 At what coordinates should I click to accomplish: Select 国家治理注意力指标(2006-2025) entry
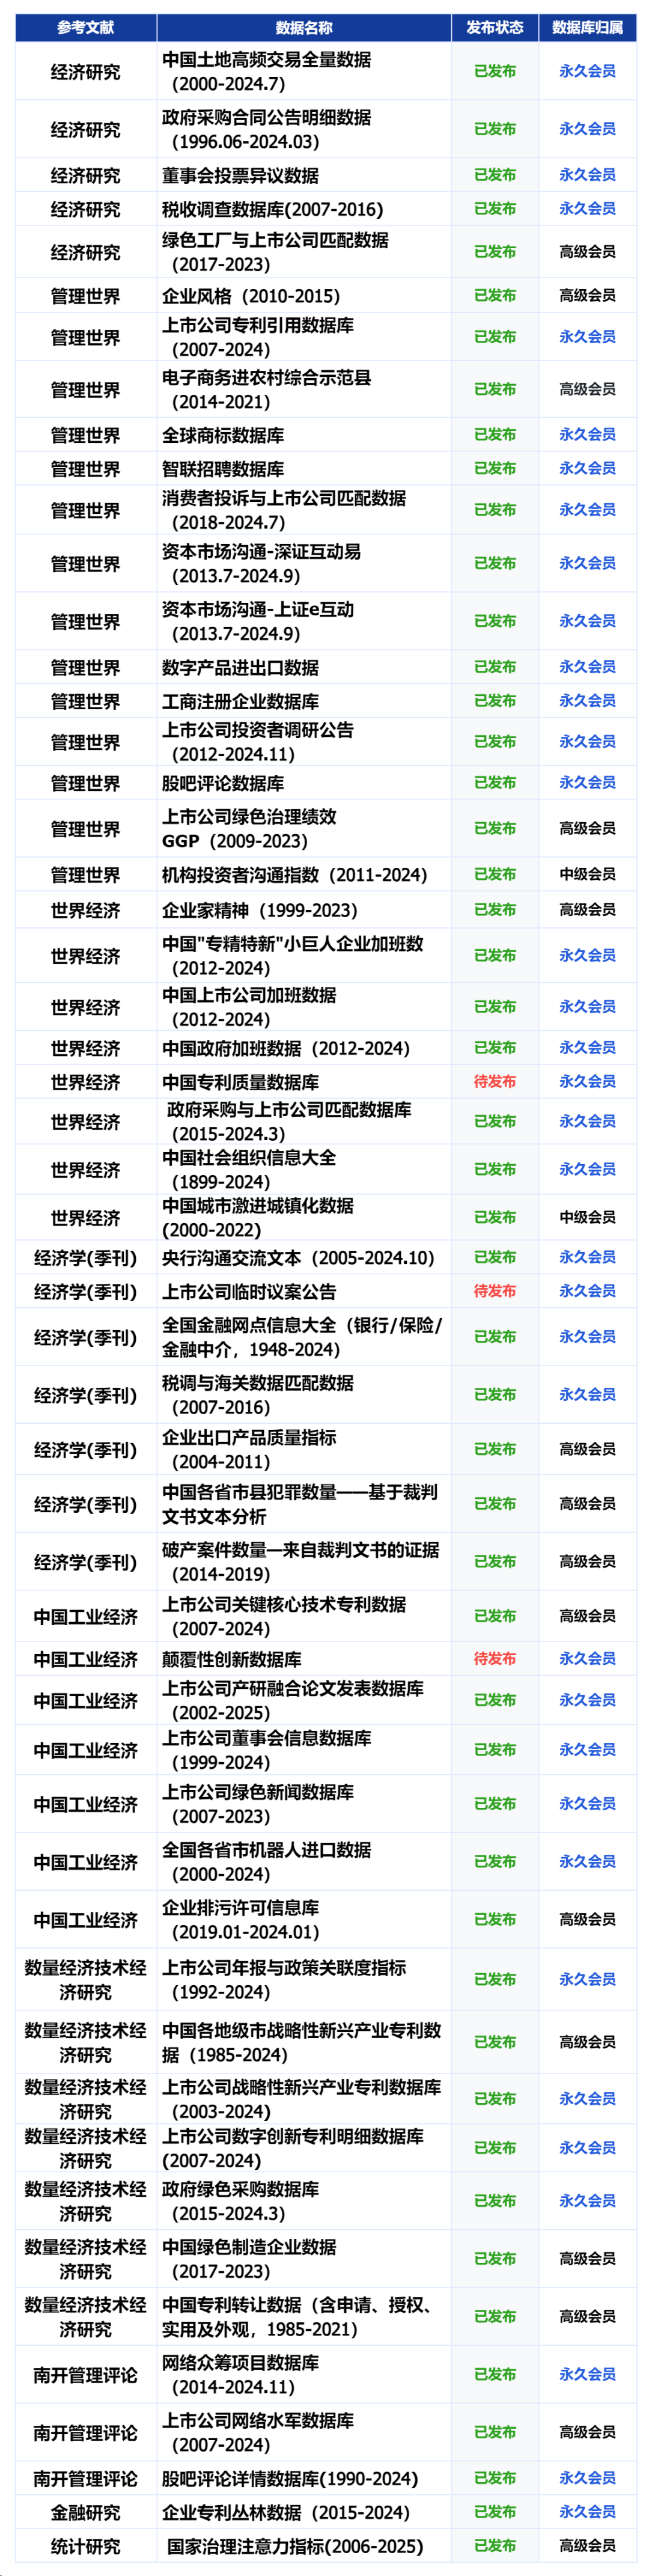[x=295, y=2547]
